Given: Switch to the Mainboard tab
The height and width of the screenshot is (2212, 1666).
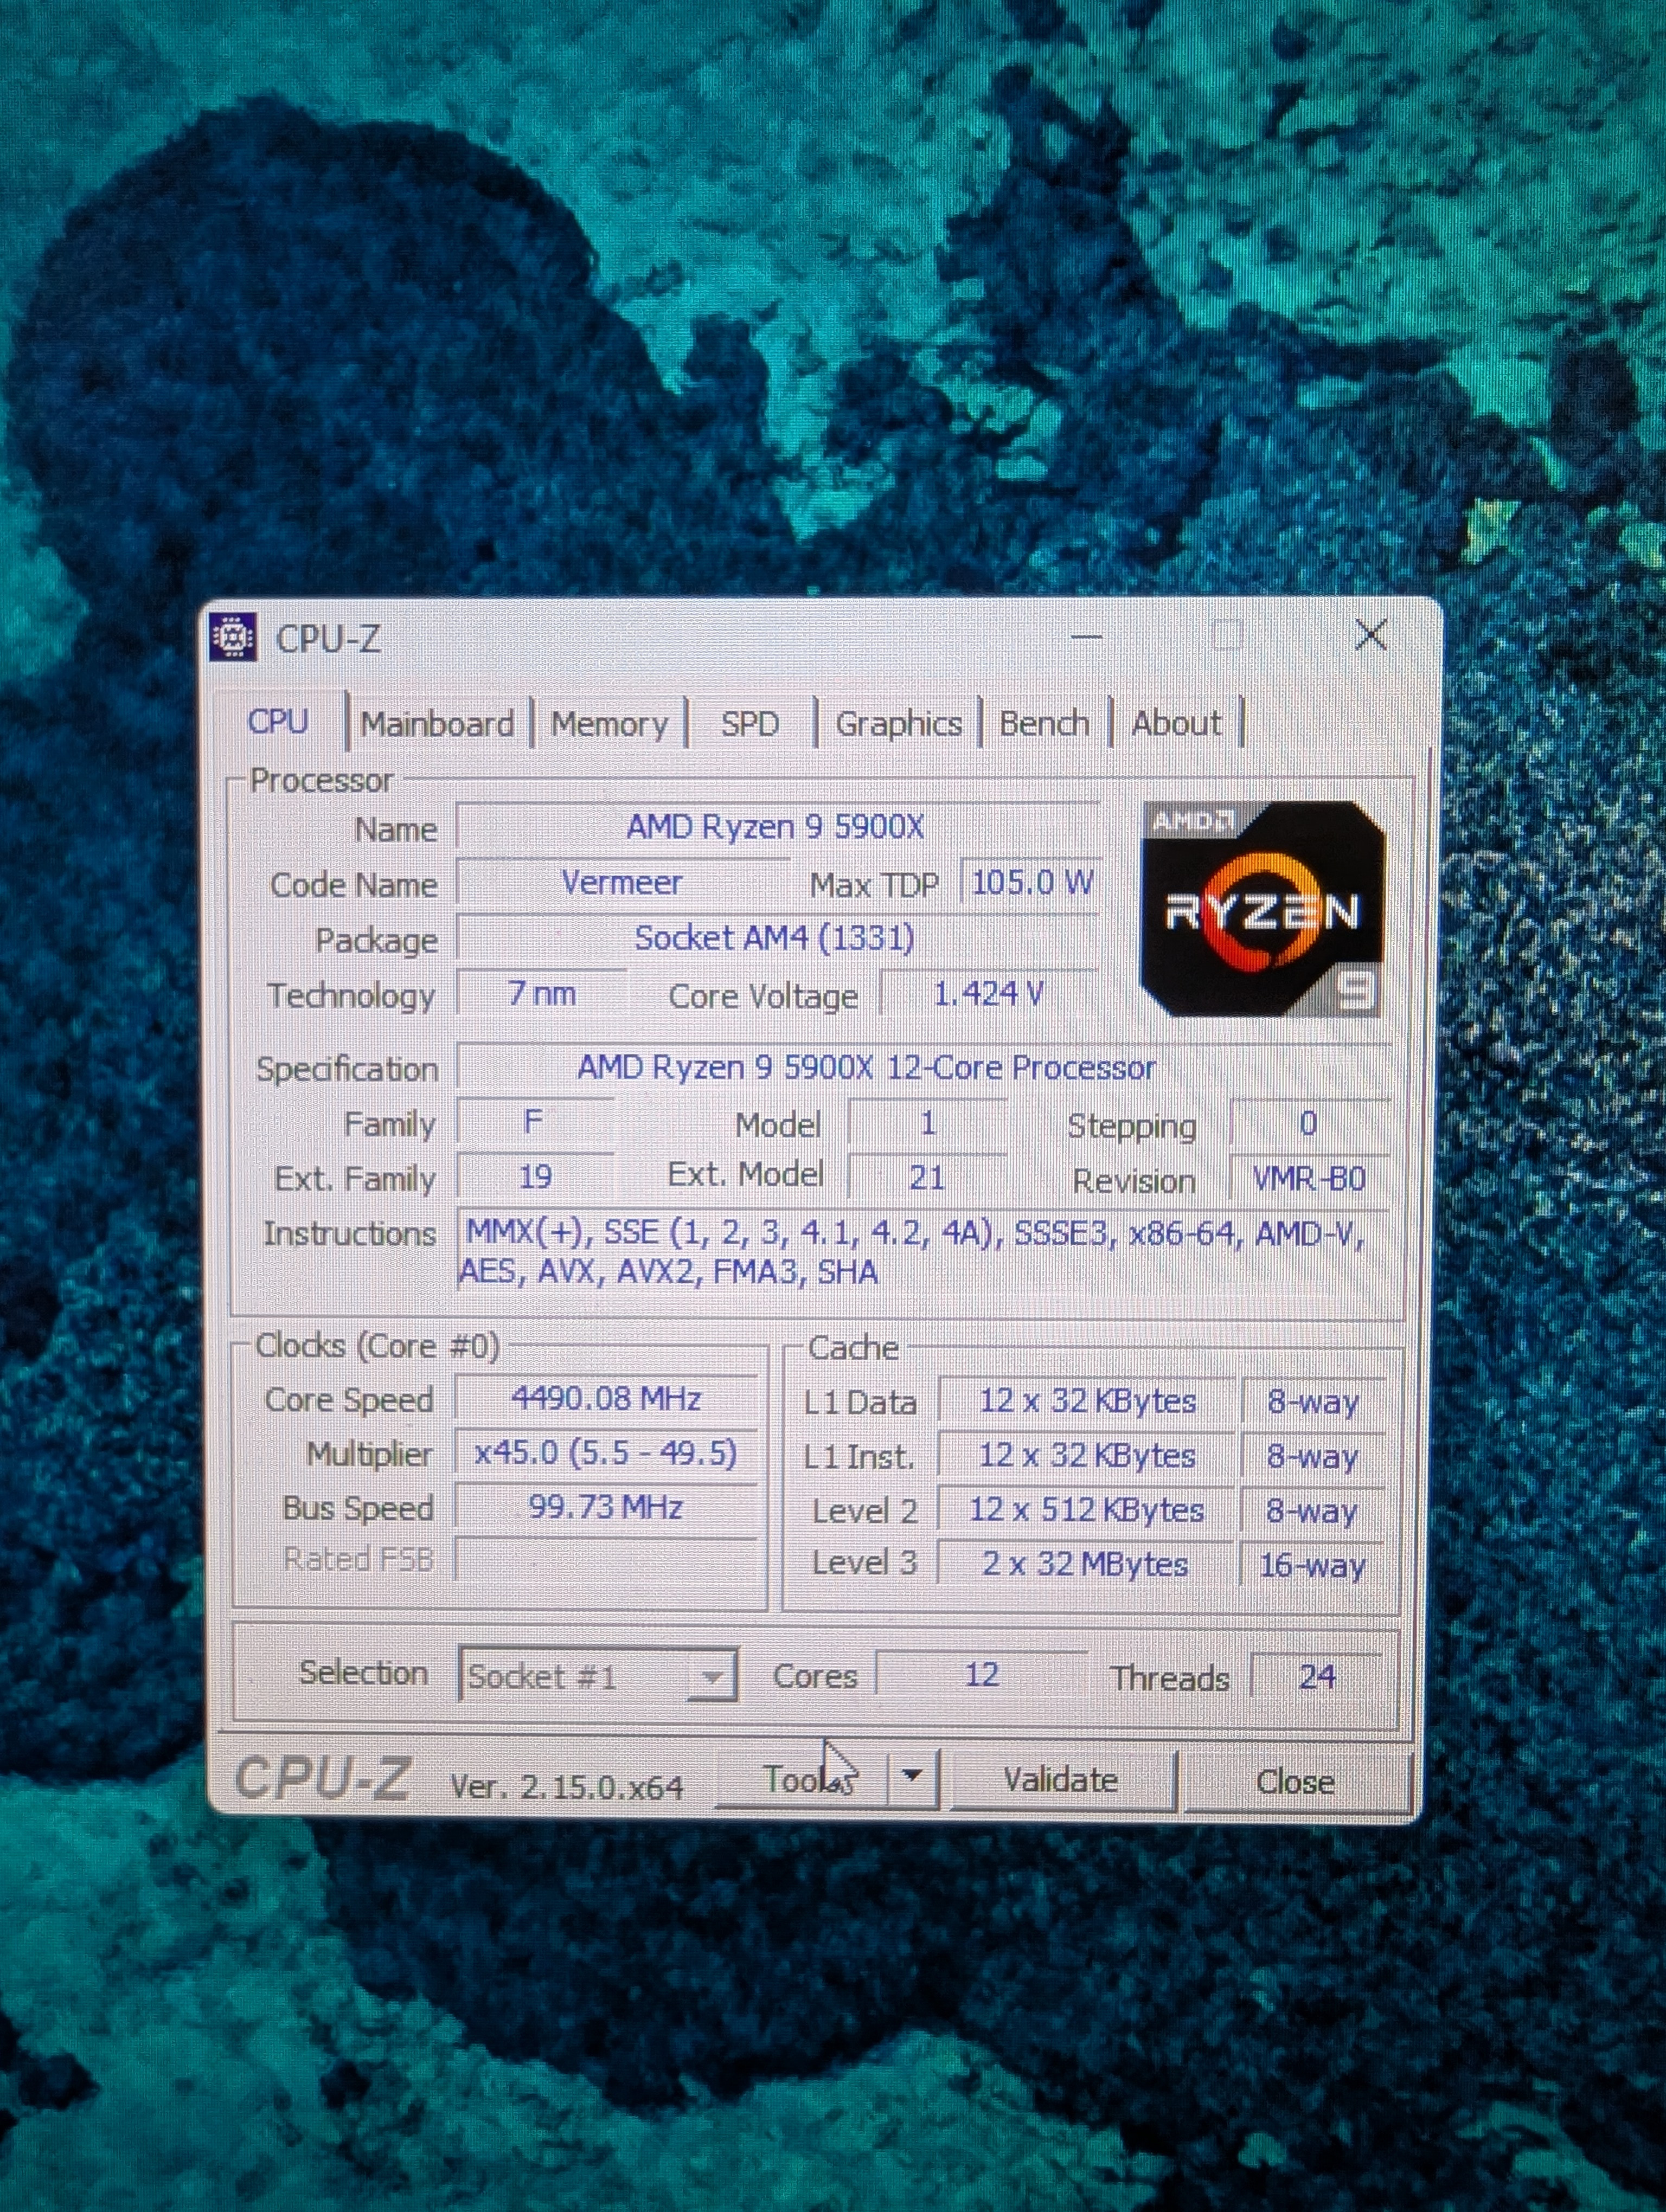Looking at the screenshot, I should click(437, 723).
